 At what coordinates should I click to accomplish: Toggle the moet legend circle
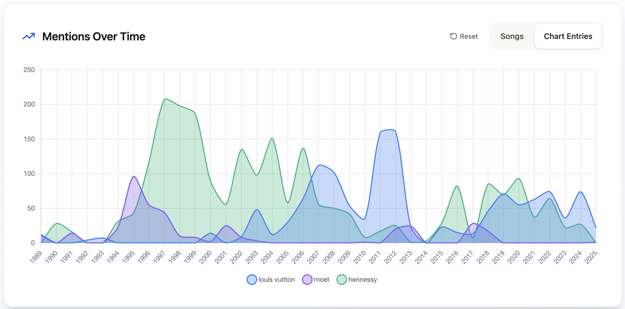pos(307,280)
